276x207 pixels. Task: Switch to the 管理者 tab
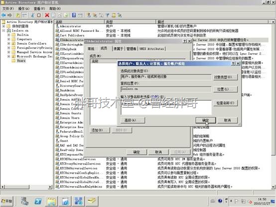point(132,49)
